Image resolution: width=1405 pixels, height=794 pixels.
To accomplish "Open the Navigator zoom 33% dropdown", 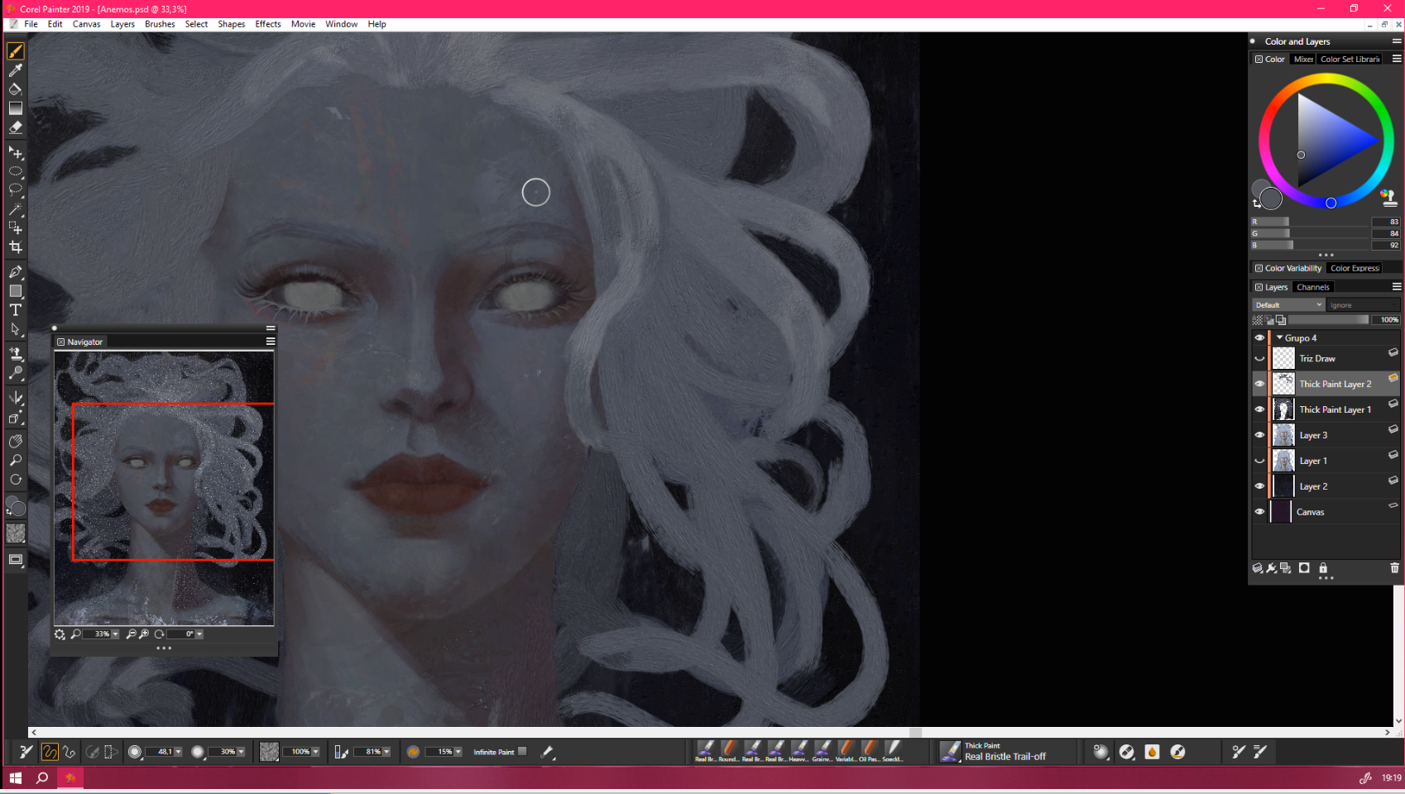I will tap(115, 634).
